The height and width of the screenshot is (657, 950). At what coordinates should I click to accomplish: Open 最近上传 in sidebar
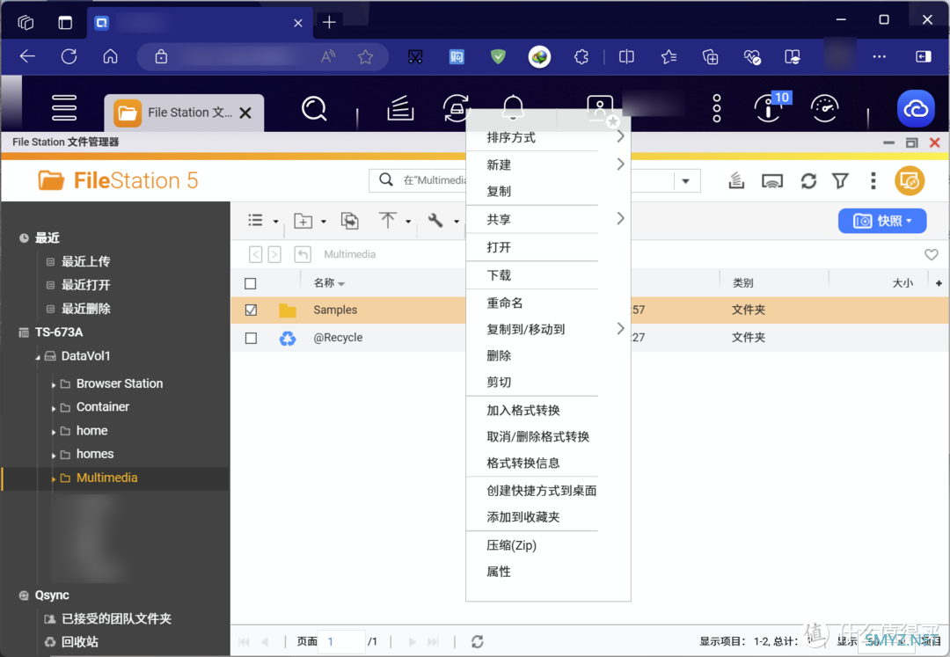85,261
